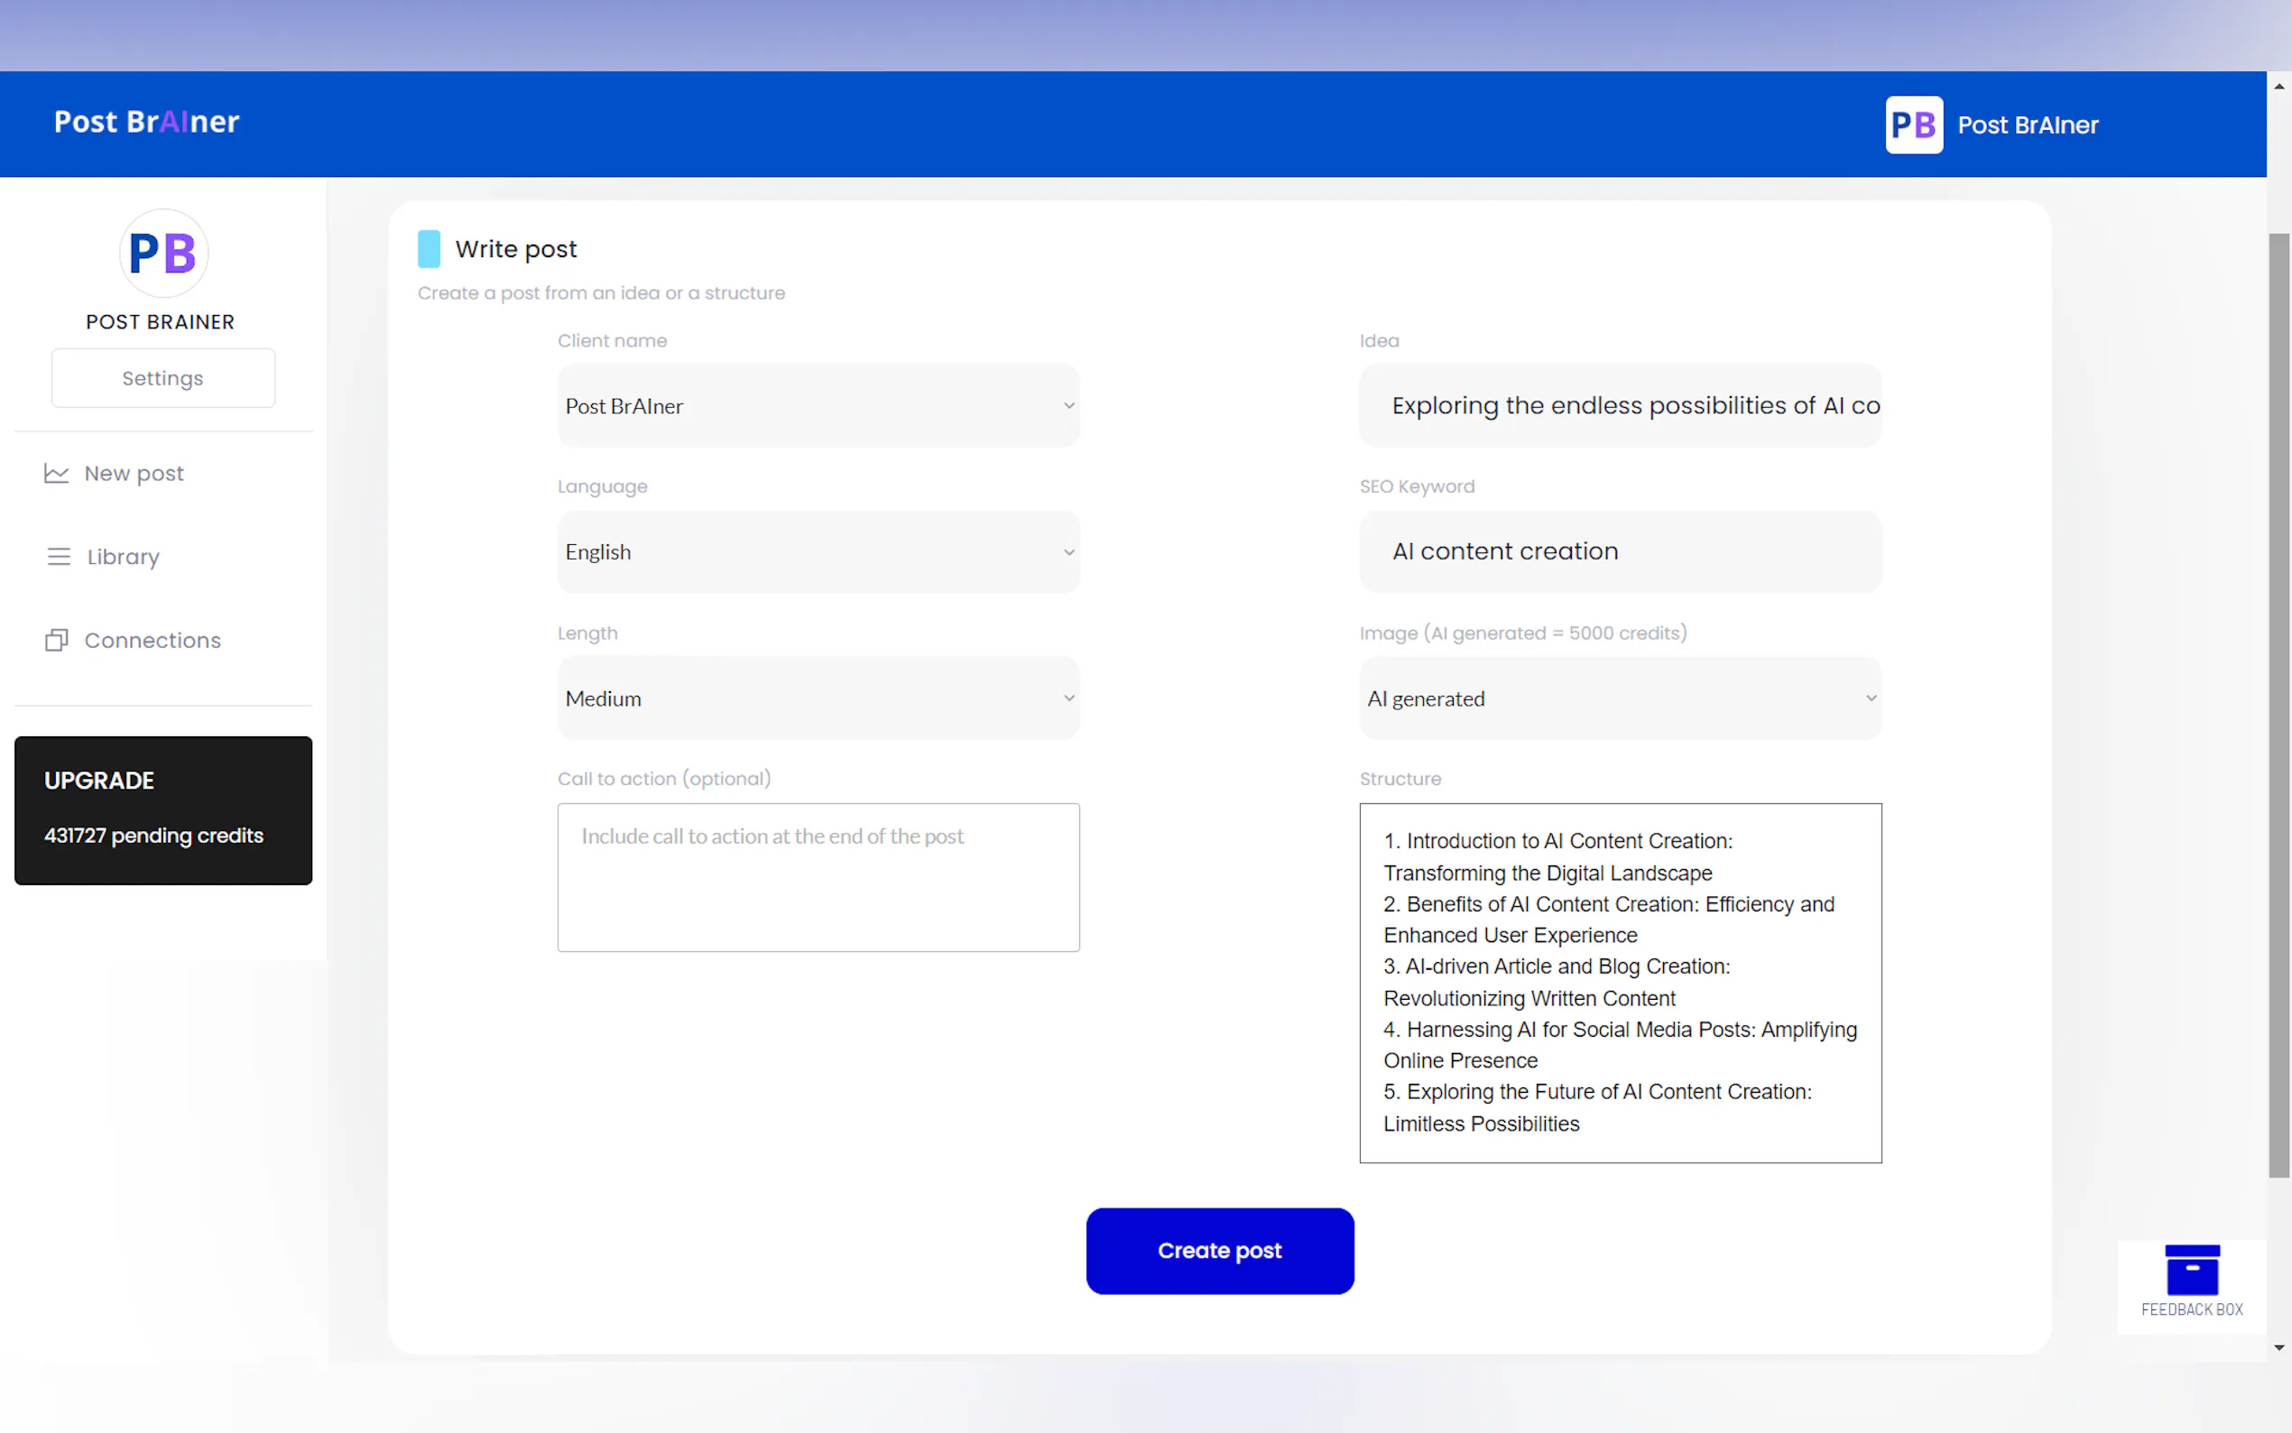Click the light blue Write post marker

point(429,248)
